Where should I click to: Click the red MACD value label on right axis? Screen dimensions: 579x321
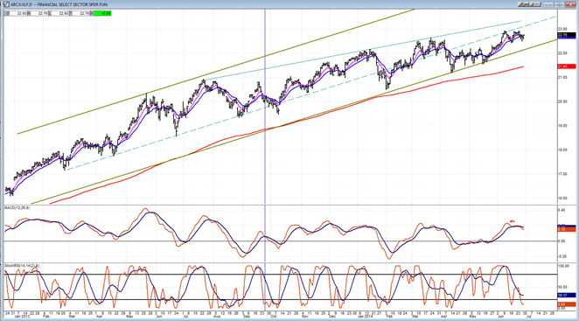coord(567,230)
